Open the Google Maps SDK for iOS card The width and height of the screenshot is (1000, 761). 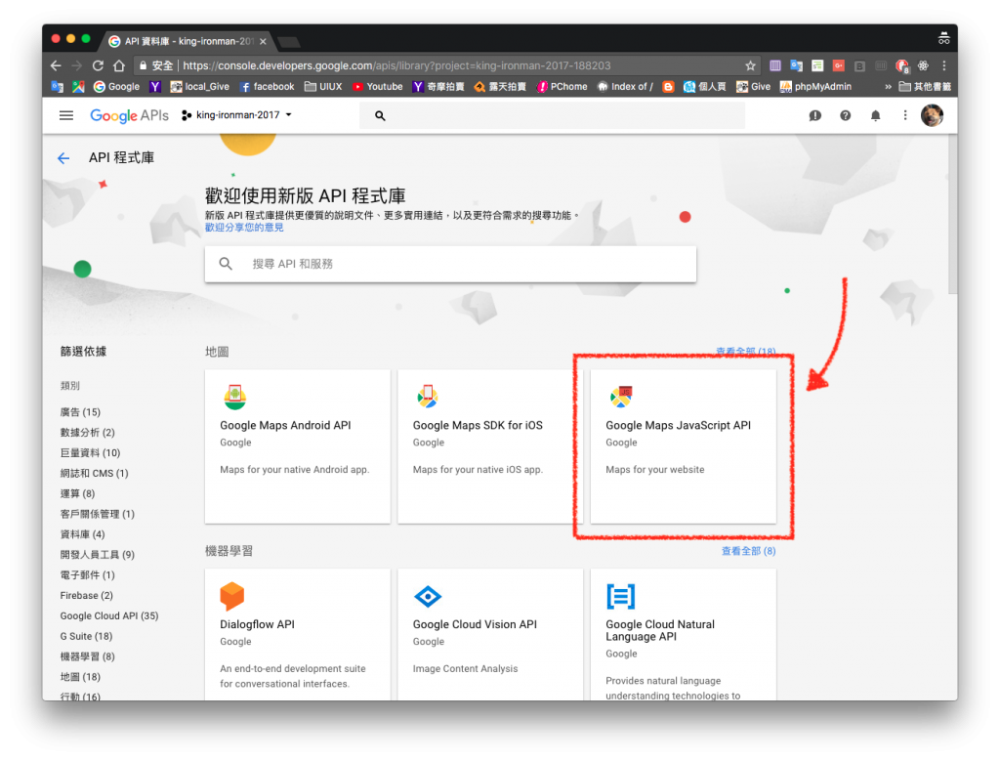[490, 446]
